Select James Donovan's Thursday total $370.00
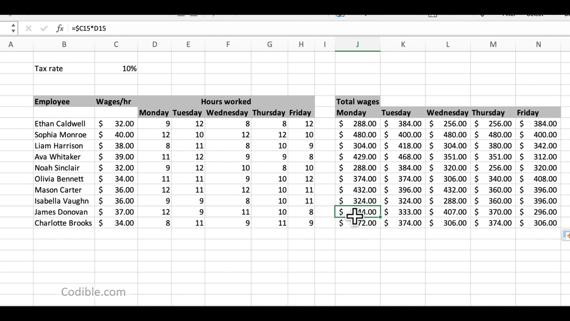The height and width of the screenshot is (321, 570). pyautogui.click(x=493, y=212)
